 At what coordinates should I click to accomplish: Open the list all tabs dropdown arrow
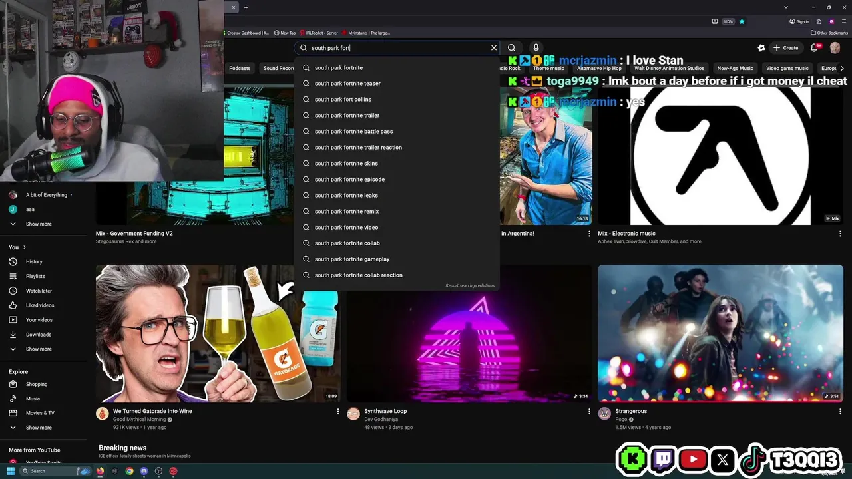(786, 7)
